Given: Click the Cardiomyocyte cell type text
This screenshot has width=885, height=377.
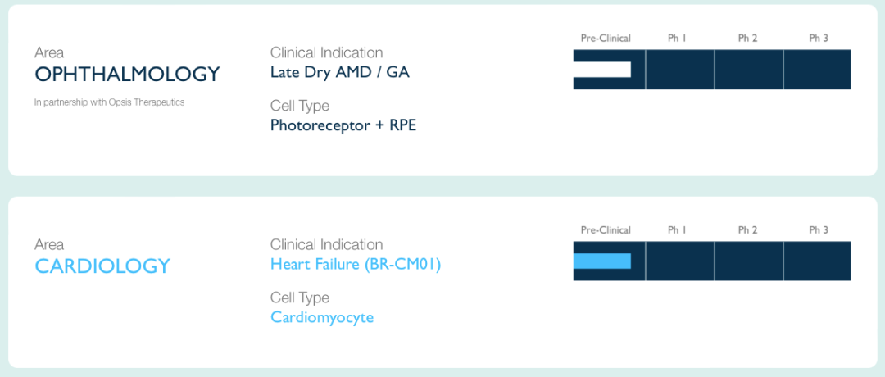Looking at the screenshot, I should [x=322, y=317].
